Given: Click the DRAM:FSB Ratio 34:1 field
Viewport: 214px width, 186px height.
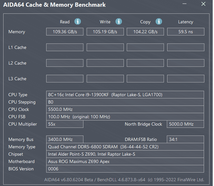Looking at the screenshot, I should click(x=185, y=139).
